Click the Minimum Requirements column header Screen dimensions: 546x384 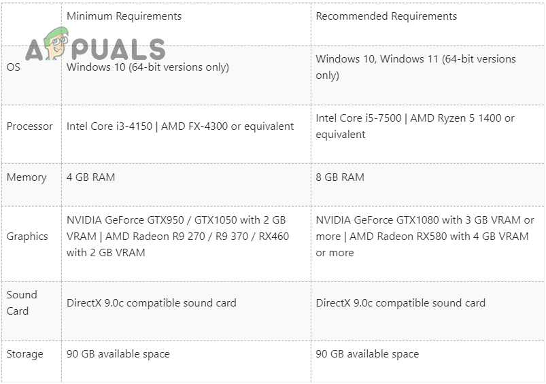[124, 16]
